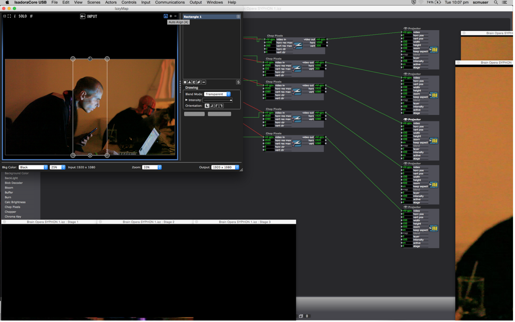Screen dimensions: 515x322
Task: Add a rectangle shape with the square icon
Action: [x=185, y=82]
